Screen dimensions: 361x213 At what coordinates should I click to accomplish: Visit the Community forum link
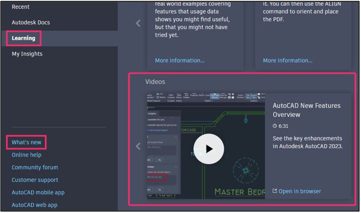(x=35, y=167)
